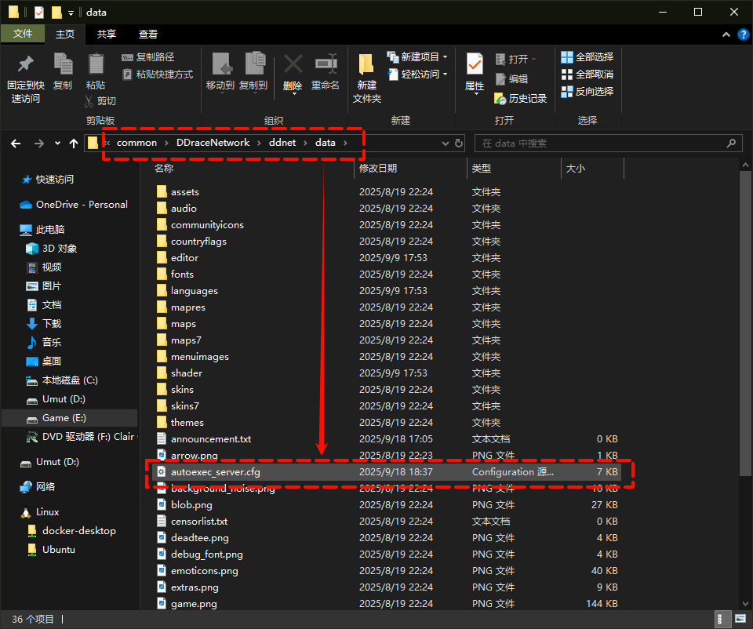
Task: Open the File (文件) menu
Action: [23, 34]
